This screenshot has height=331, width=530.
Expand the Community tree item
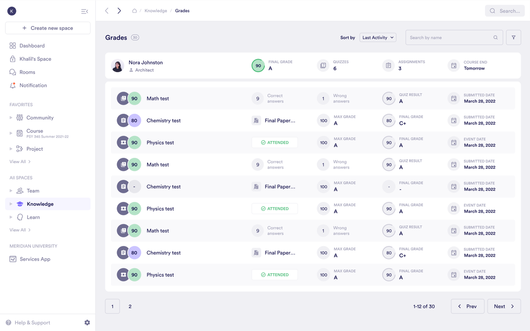pyautogui.click(x=11, y=118)
